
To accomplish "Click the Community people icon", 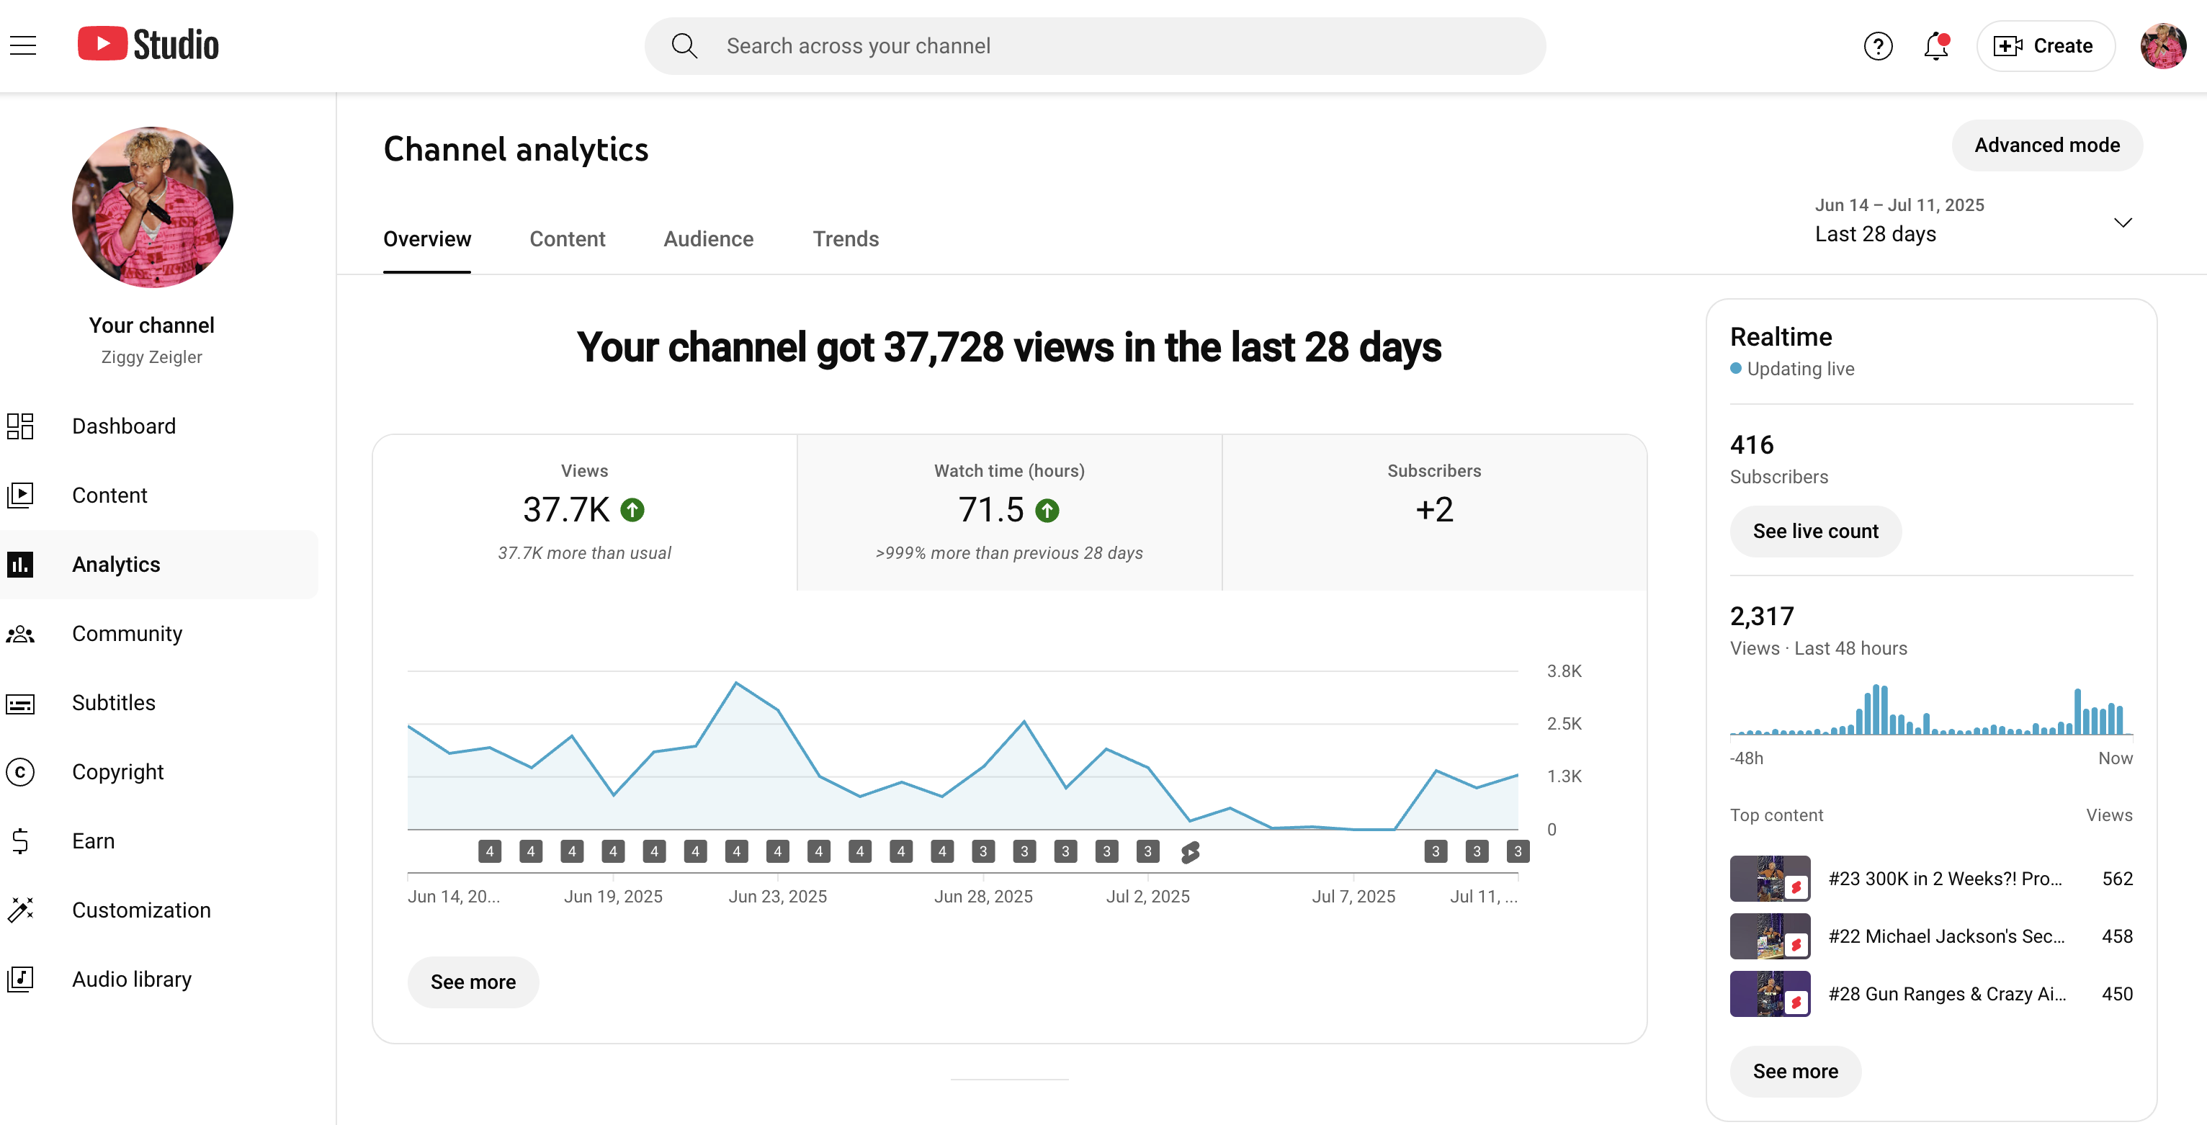I will pos(19,633).
